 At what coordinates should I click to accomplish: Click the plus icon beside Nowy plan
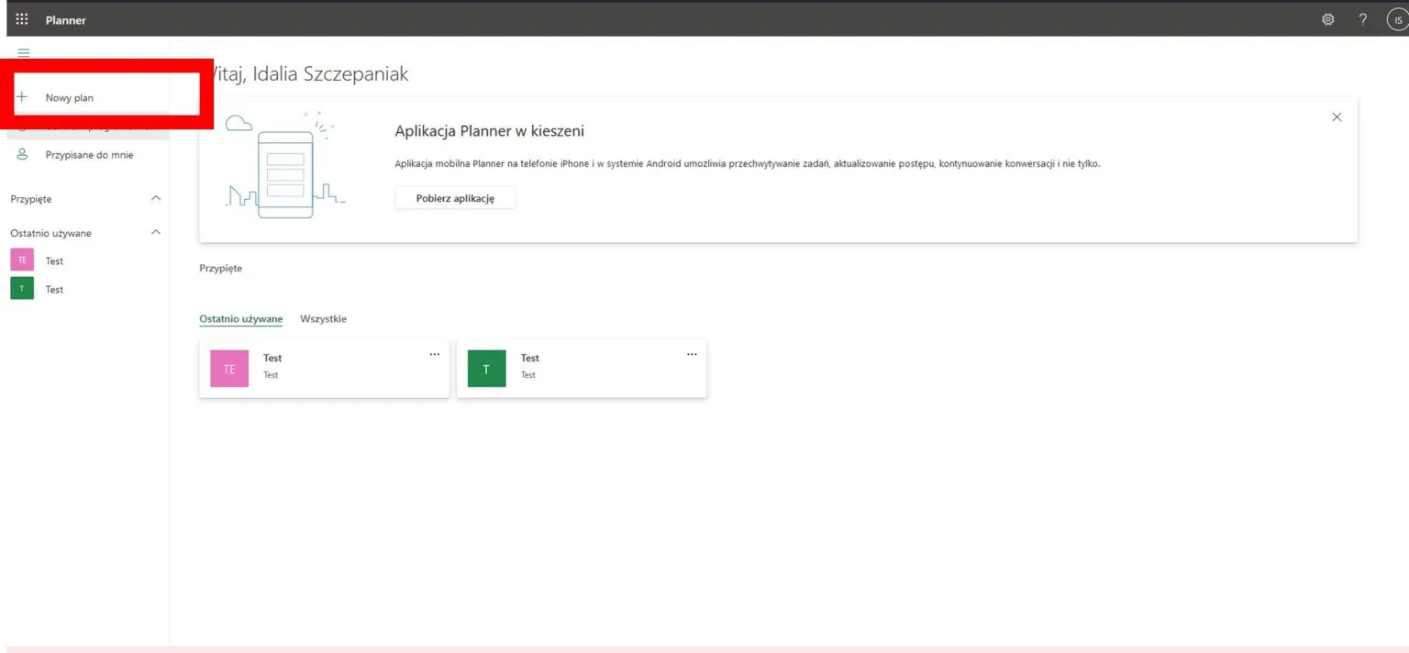click(23, 97)
